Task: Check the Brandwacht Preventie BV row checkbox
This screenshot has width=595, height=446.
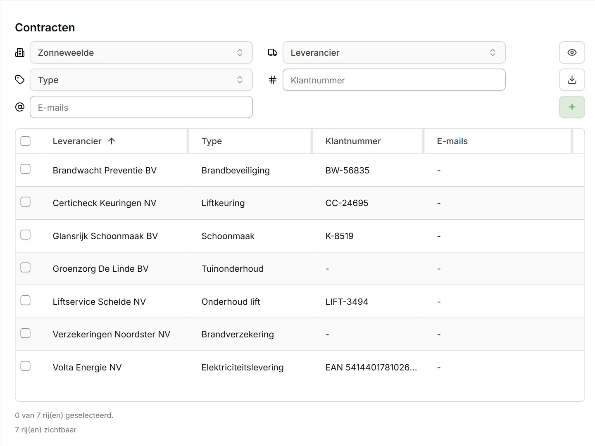Action: point(26,169)
